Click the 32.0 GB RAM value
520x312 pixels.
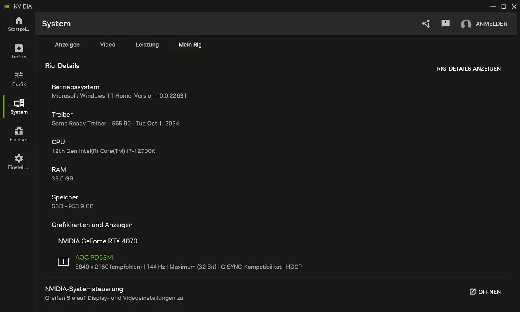coord(63,179)
